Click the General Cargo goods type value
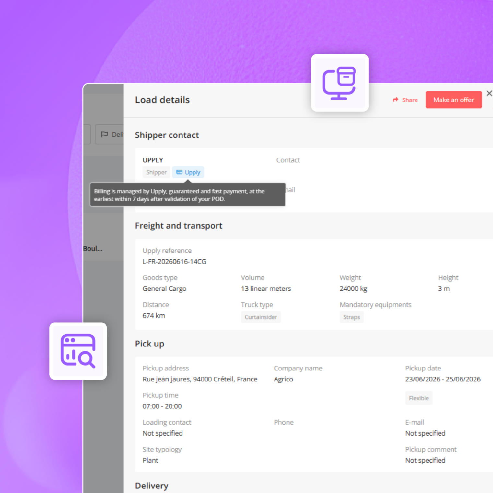The width and height of the screenshot is (493, 493). coord(164,288)
